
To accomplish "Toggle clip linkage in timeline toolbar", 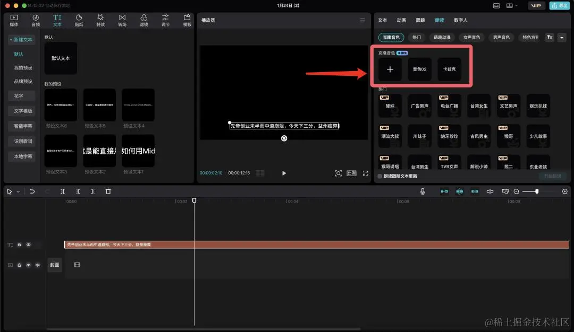I will 475,191.
